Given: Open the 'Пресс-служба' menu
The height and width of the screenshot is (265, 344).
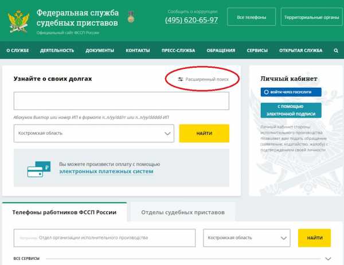Looking at the screenshot, I should 178,50.
